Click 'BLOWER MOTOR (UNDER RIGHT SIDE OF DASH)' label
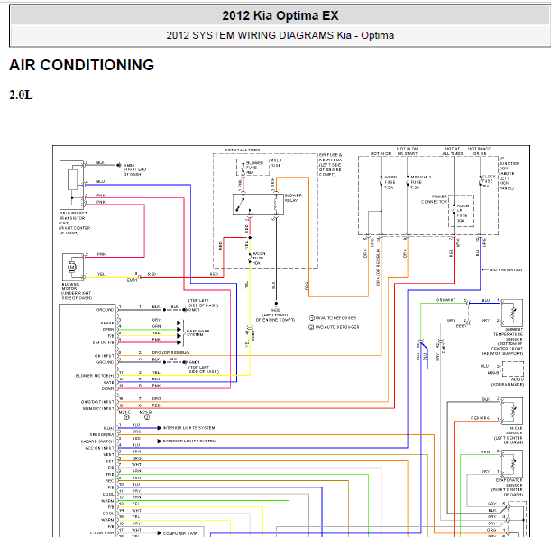551x537 pixels. coord(77,291)
